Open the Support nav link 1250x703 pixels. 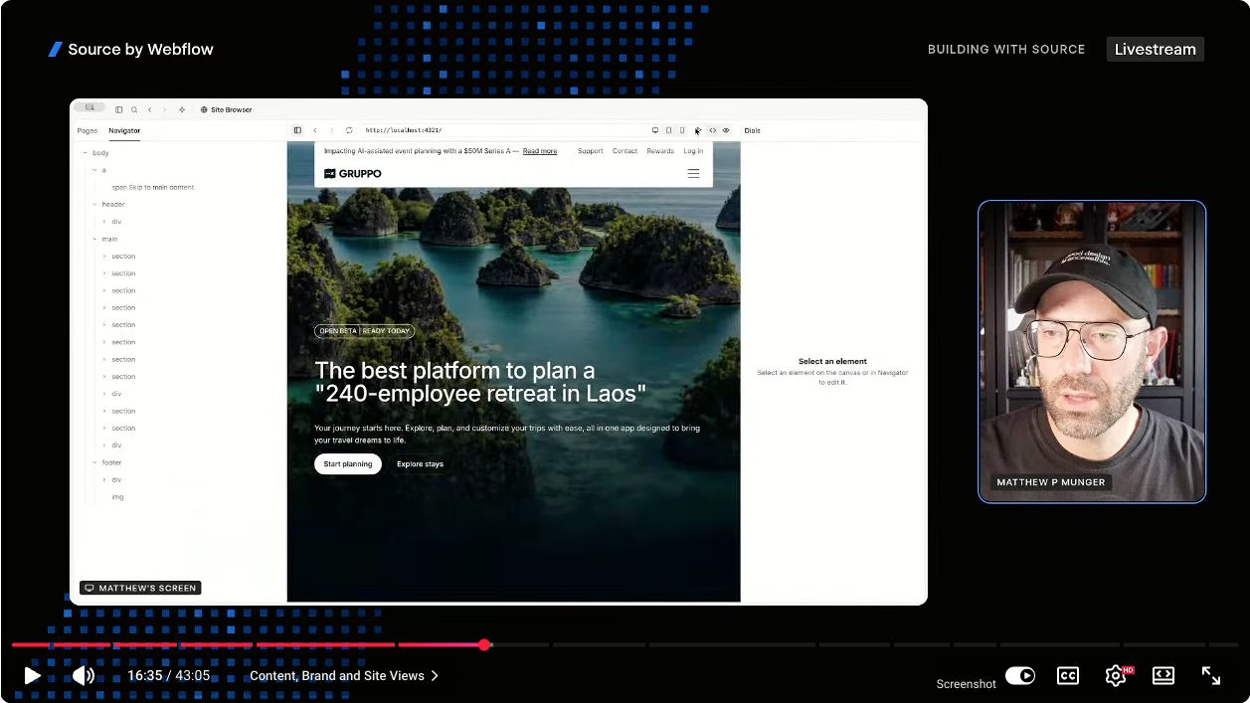(591, 151)
